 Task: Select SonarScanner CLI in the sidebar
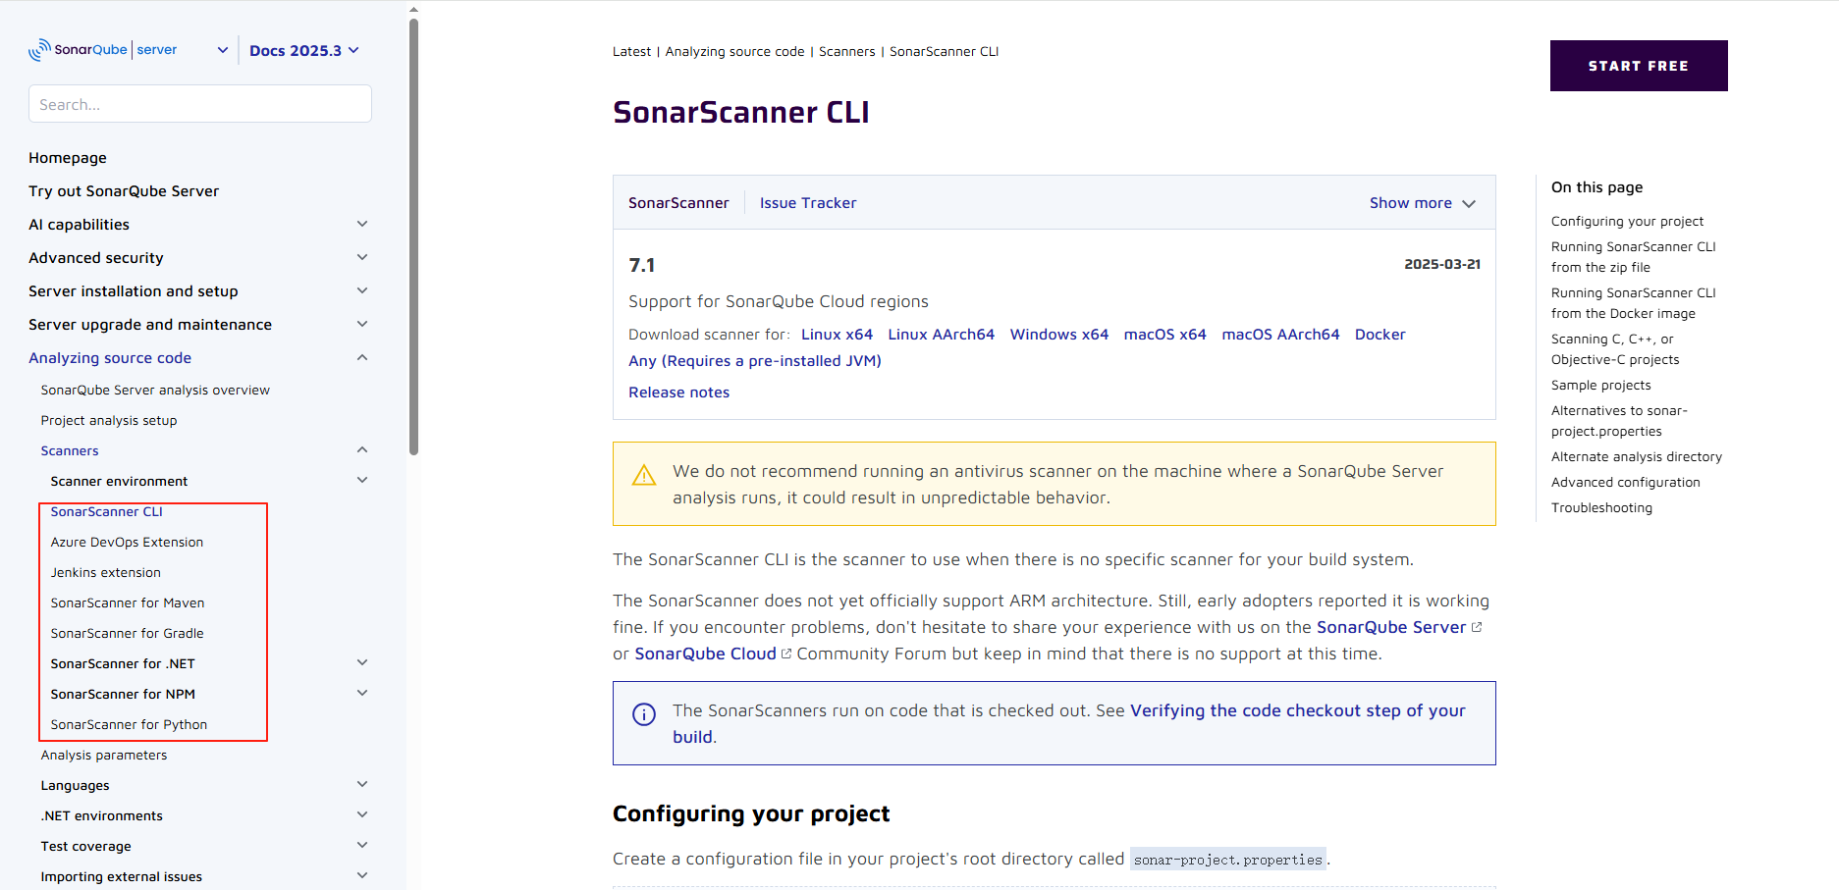107,512
